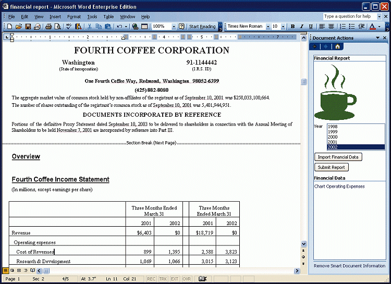Create a new blank document

(9, 27)
